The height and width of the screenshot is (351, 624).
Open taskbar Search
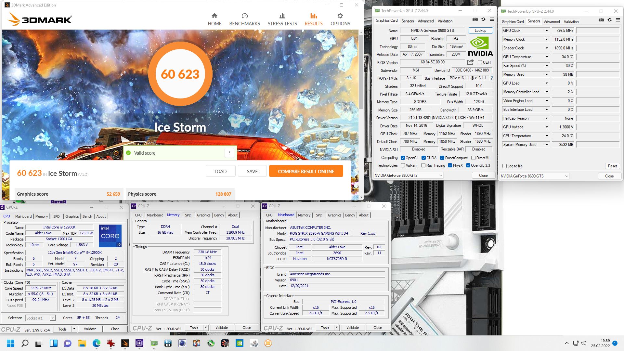click(25, 343)
